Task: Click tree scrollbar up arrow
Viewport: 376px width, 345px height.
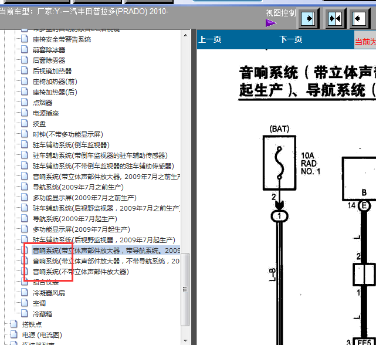Action: 185,35
